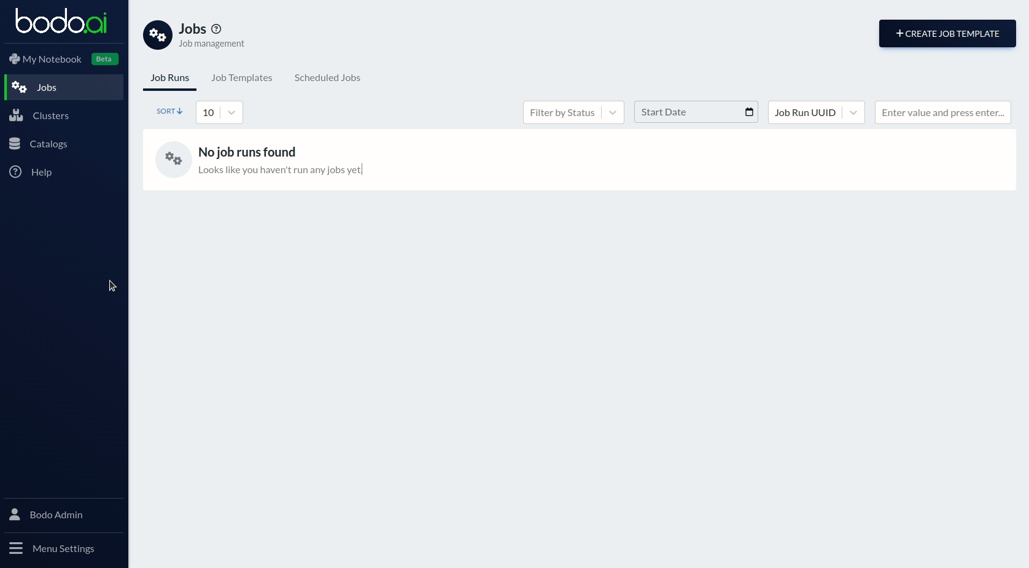The height and width of the screenshot is (568, 1029).
Task: Click the bodo.ai logo
Action: point(61,21)
